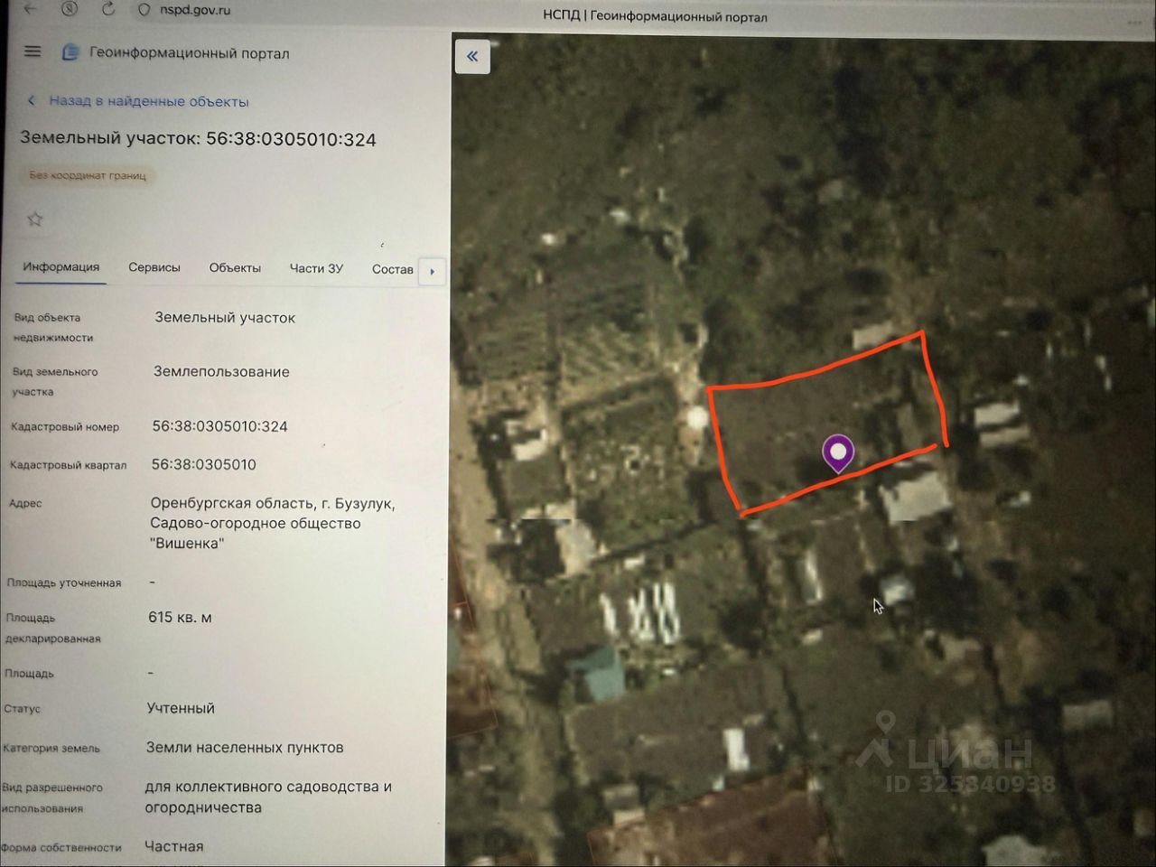Click the ownership value 'Частная'
Image resolution: width=1156 pixels, height=867 pixels.
point(174,846)
